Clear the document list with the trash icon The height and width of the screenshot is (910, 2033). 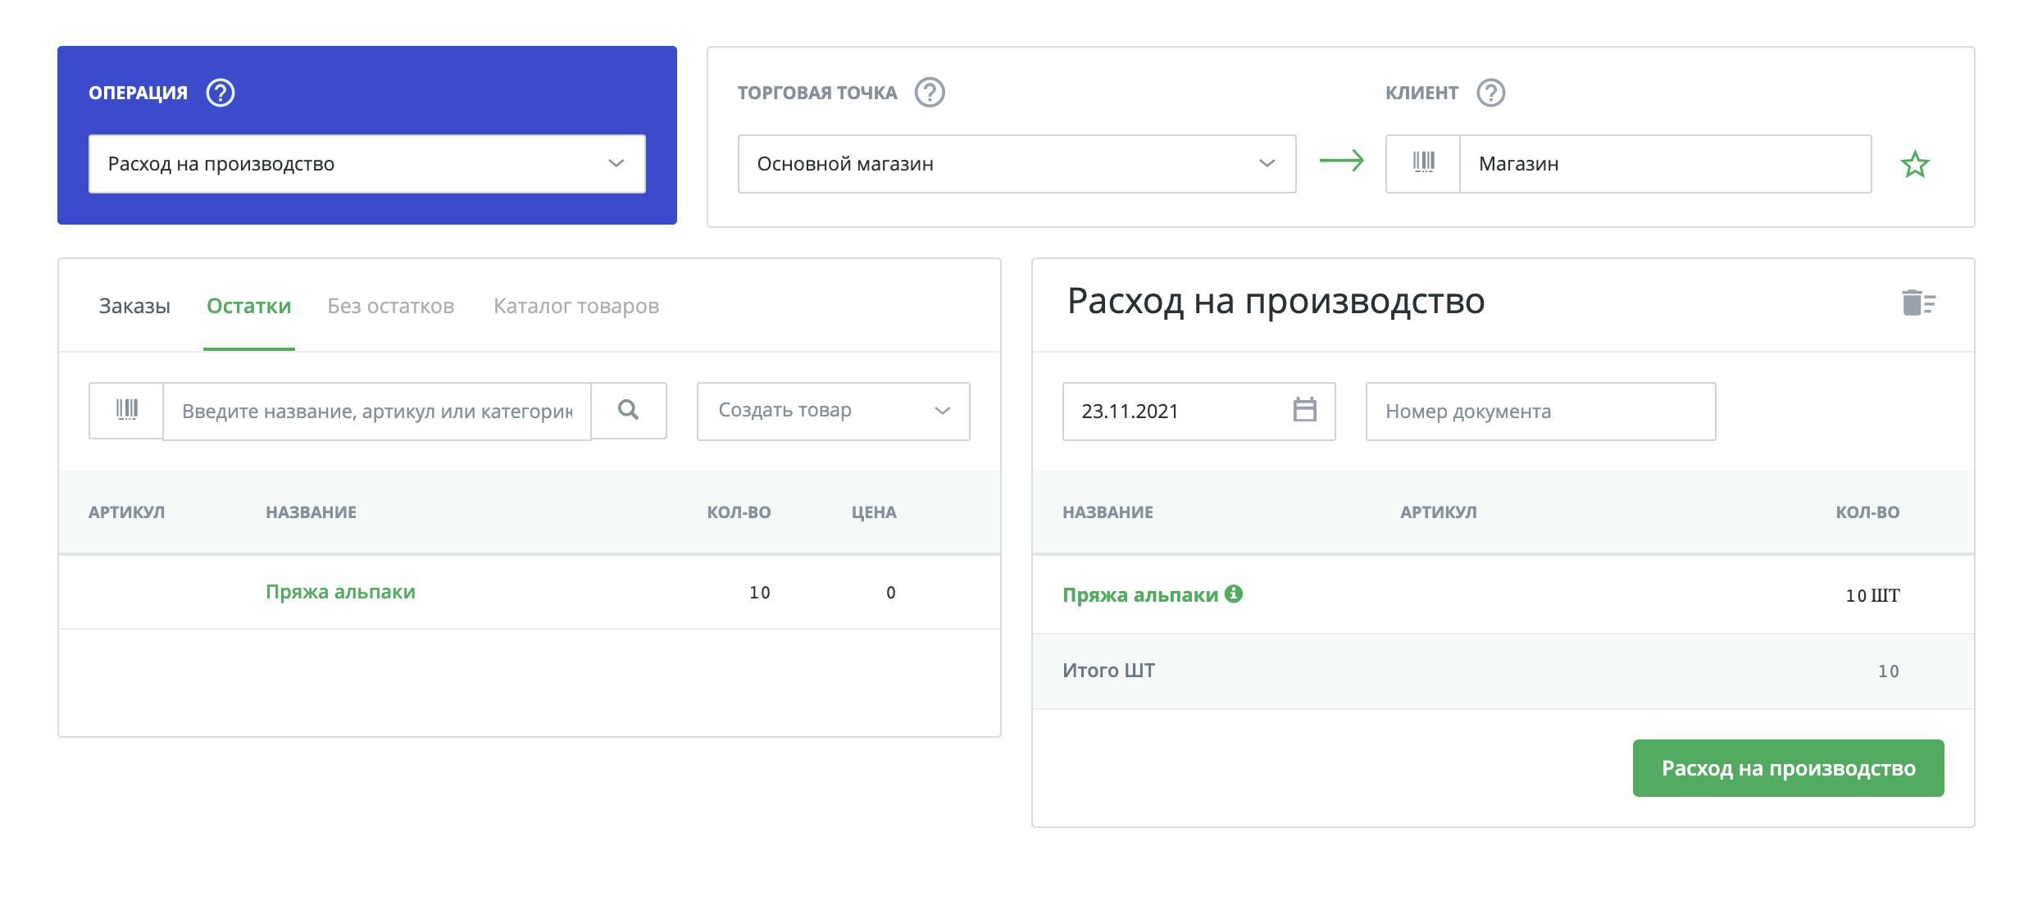tap(1917, 303)
